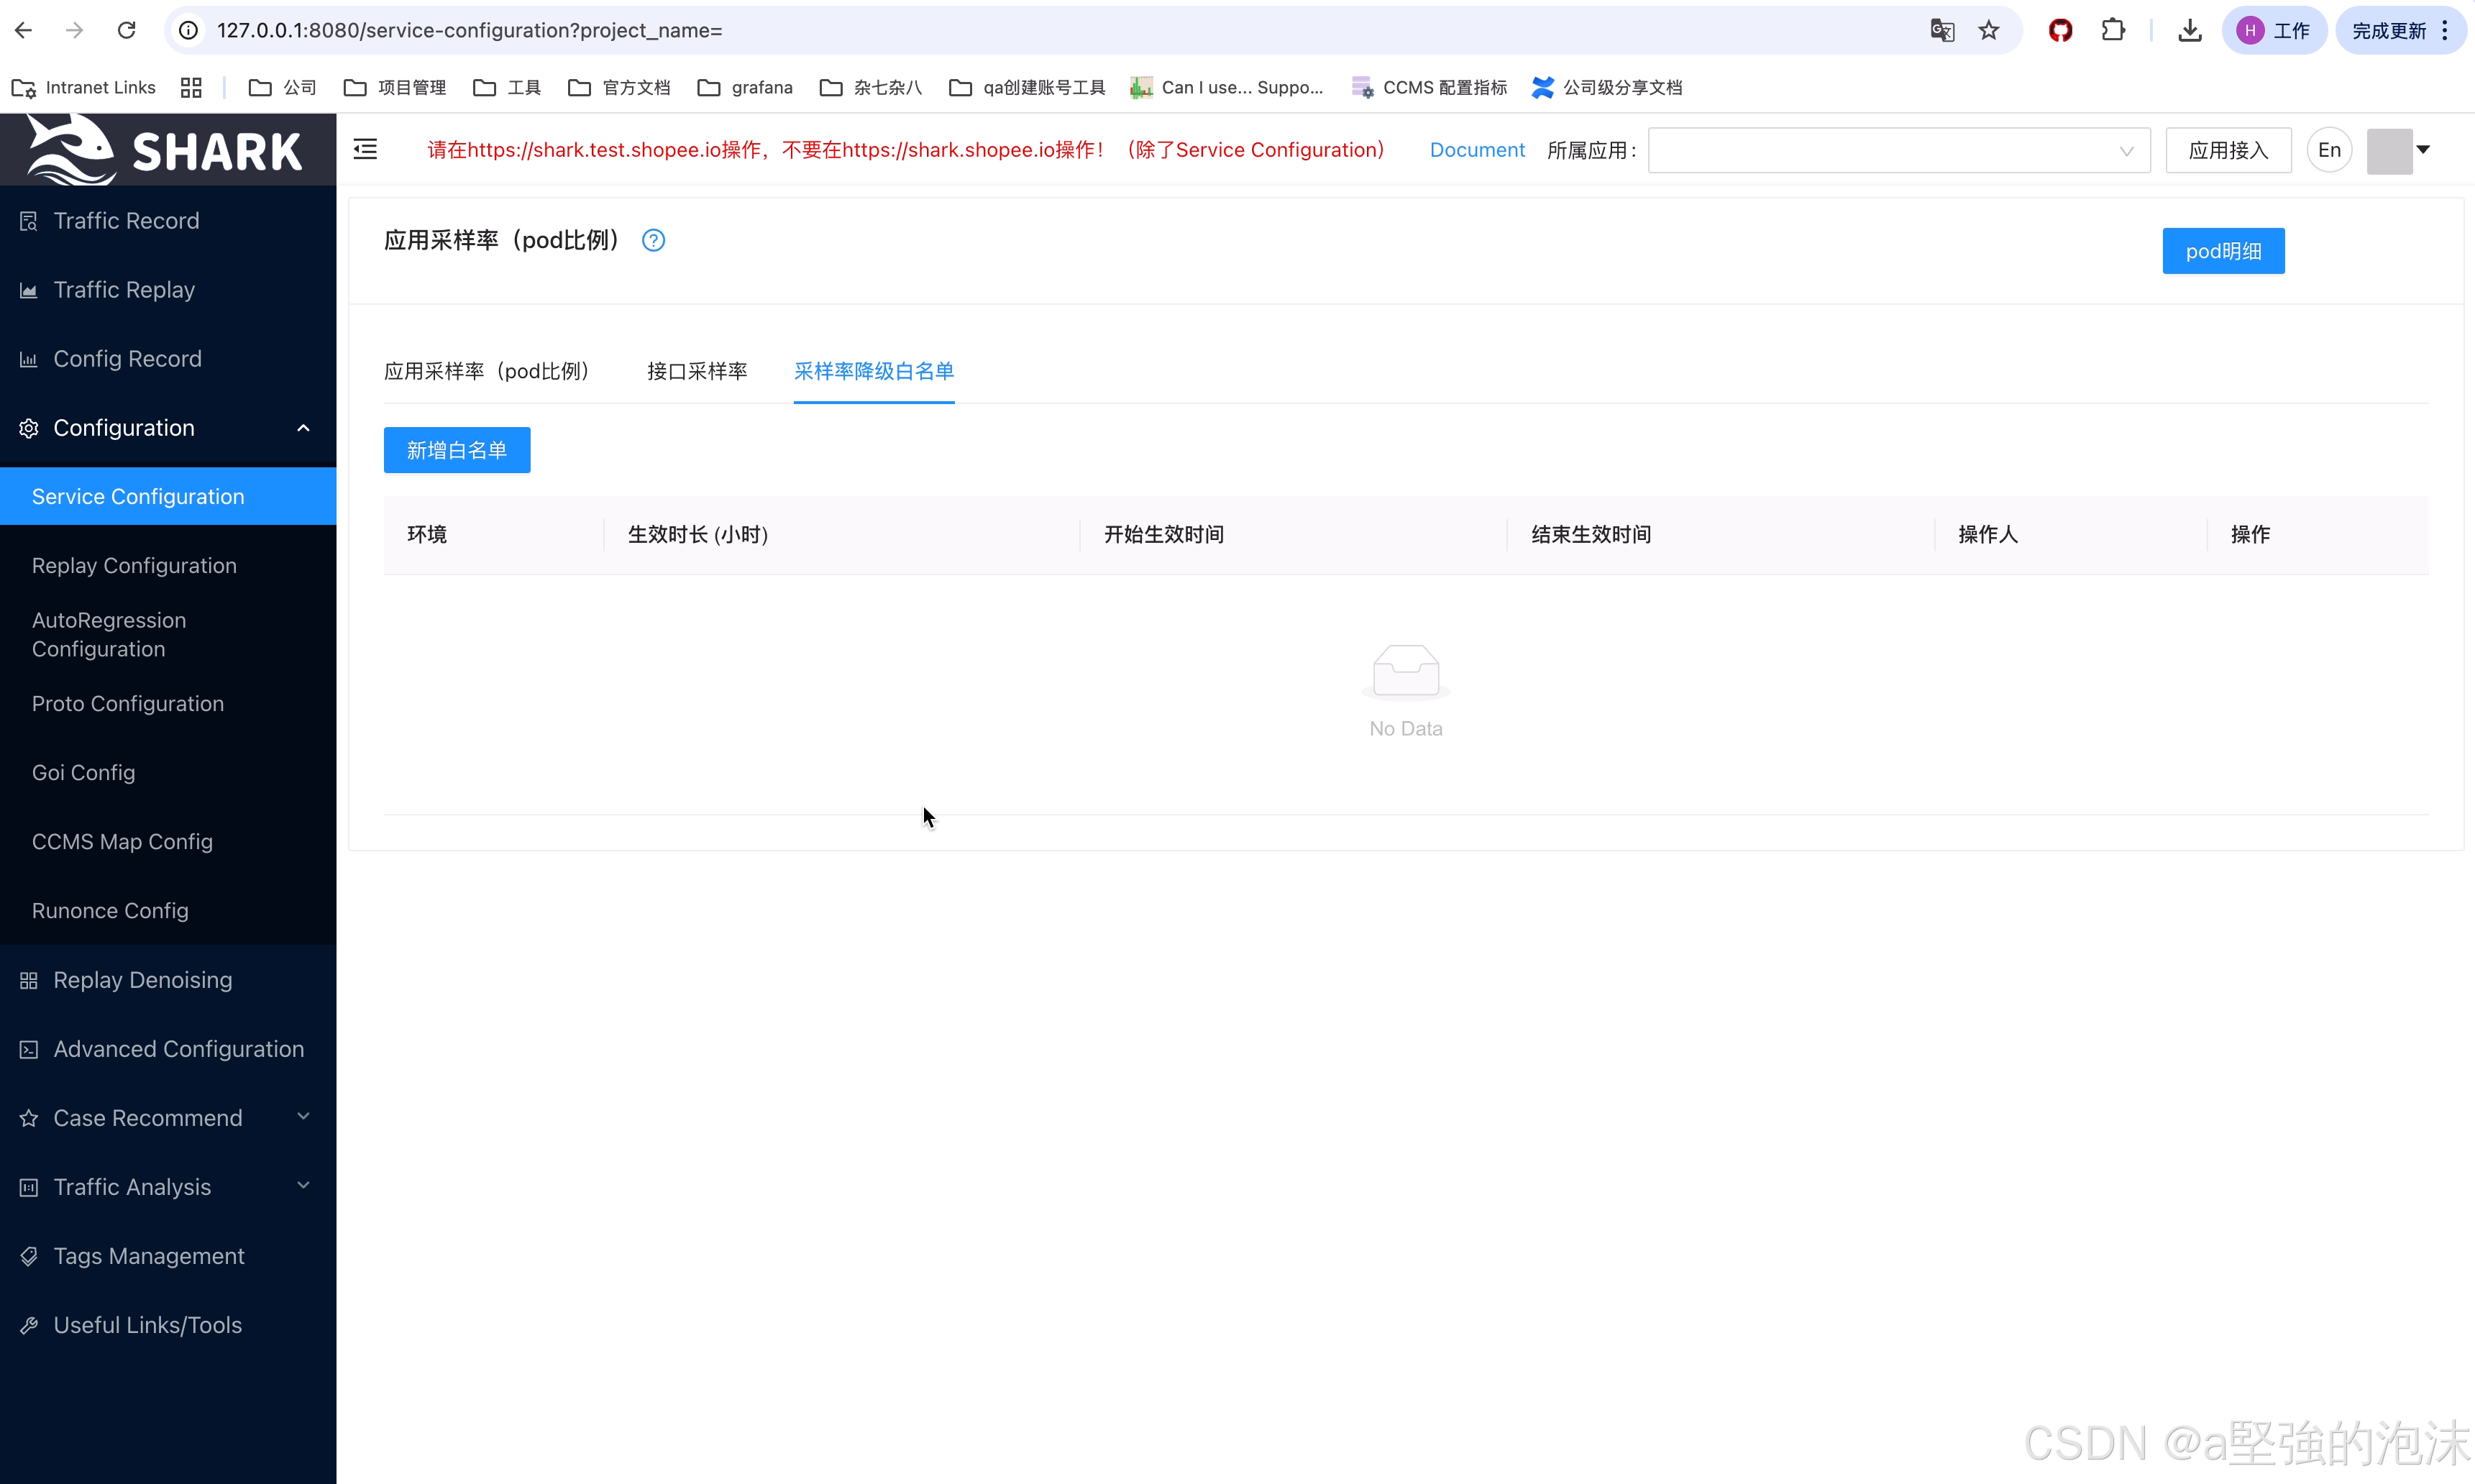Collapse the sidebar with the menu-fold icon

pyautogui.click(x=365, y=150)
